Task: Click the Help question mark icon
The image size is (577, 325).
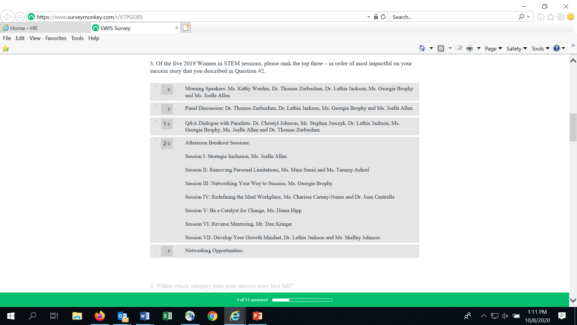Action: [557, 48]
